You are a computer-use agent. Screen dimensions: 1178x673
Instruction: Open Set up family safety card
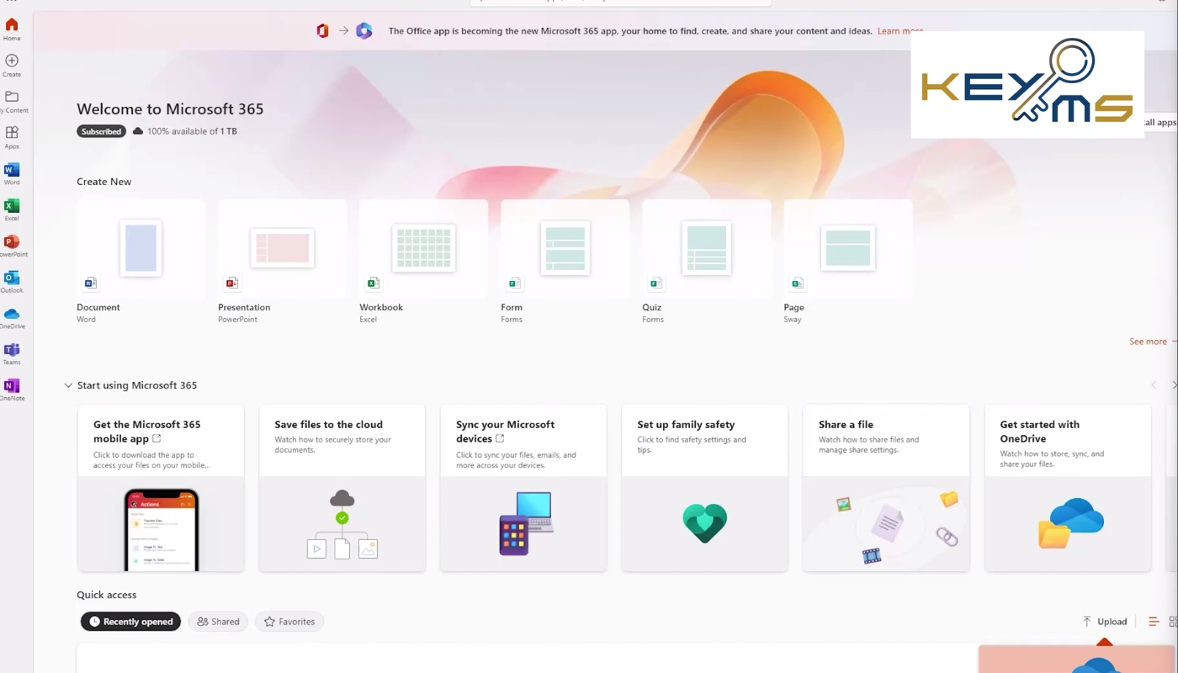705,488
